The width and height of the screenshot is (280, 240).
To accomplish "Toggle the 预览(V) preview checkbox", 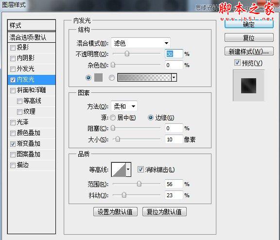I will pos(237,63).
